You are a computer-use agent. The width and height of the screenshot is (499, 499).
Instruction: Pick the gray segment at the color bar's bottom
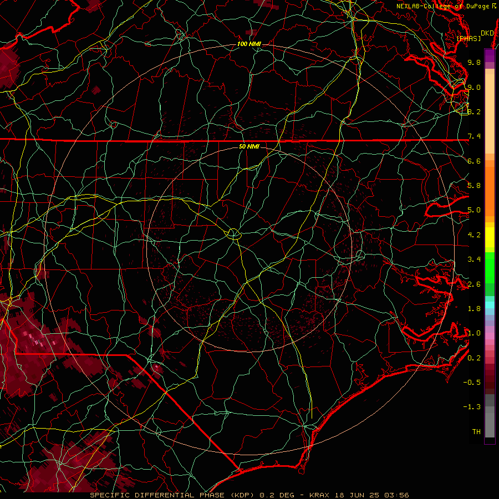coord(490,422)
